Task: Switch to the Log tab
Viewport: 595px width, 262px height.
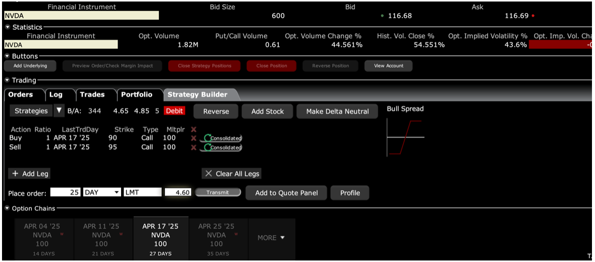Action: tap(56, 94)
